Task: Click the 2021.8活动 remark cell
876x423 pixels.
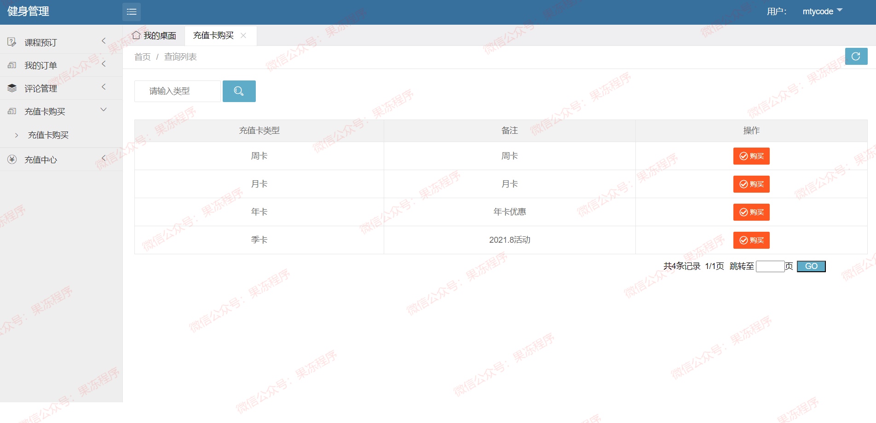Action: (510, 240)
